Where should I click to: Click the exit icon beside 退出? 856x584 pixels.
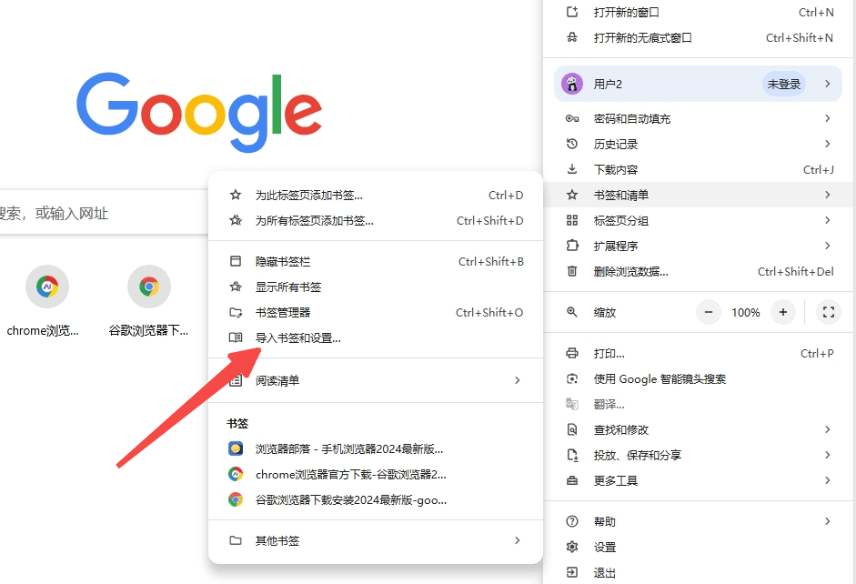tap(571, 572)
